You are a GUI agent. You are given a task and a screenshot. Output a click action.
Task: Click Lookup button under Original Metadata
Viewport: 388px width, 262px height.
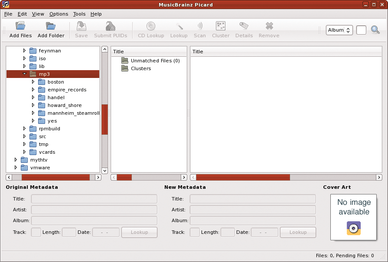139,233
